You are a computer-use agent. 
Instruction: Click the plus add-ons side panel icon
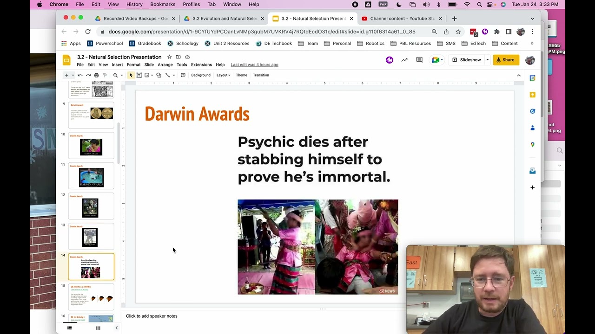tap(533, 187)
